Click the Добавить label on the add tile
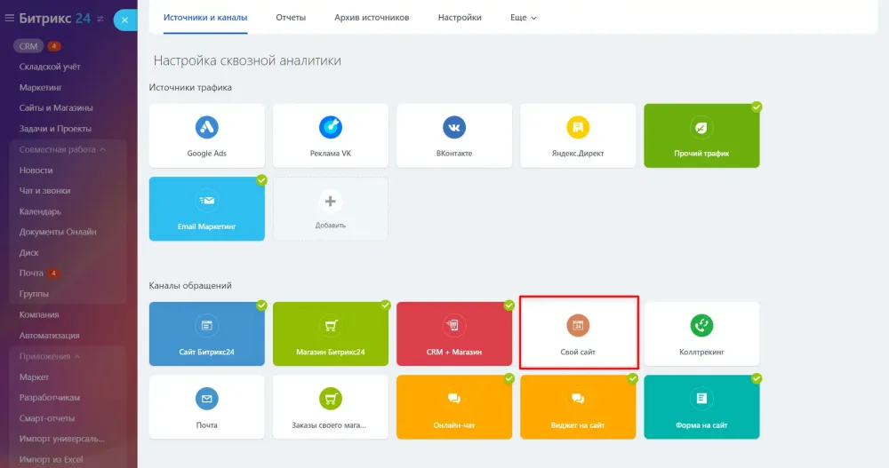 pyautogui.click(x=331, y=226)
